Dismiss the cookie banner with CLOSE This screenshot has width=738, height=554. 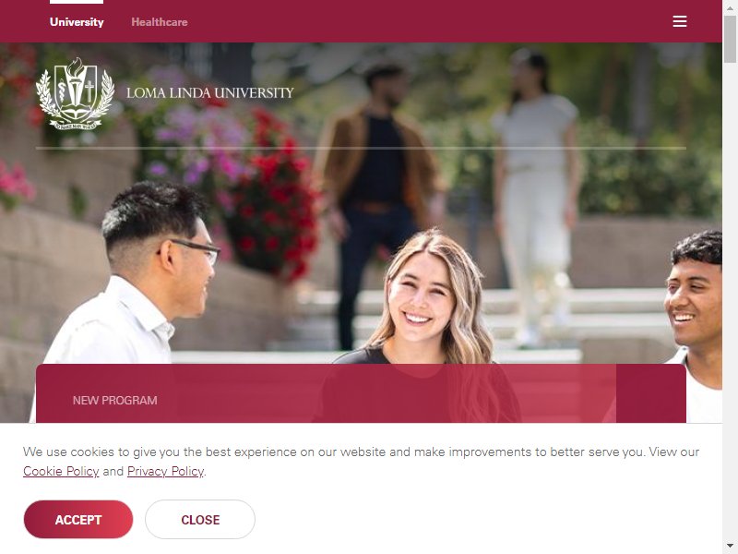coord(200,519)
